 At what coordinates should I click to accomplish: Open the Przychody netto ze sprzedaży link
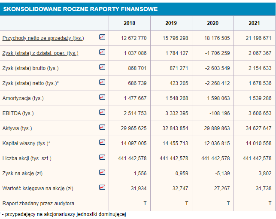coord(43,38)
